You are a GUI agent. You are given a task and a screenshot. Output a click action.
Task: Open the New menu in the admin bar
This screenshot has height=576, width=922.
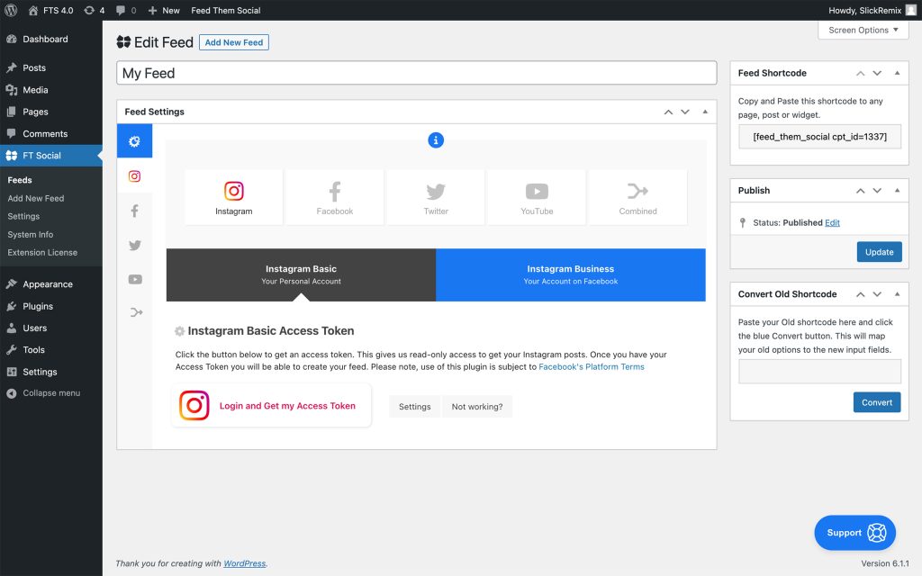[x=164, y=10]
